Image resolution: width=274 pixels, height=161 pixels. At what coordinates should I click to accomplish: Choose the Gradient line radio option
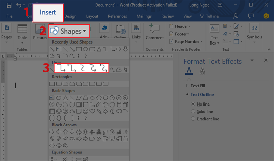click(194, 119)
